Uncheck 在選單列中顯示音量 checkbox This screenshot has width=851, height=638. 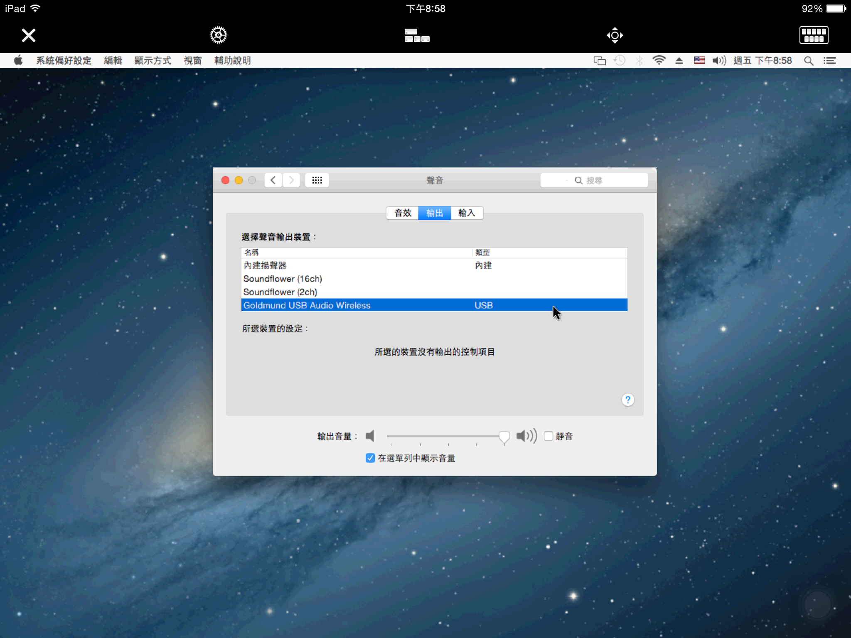(x=370, y=458)
